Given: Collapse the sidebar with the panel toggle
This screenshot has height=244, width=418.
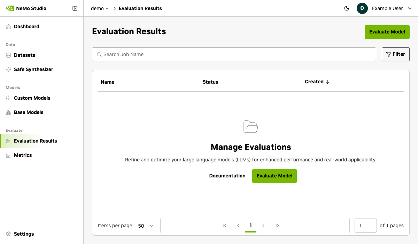Looking at the screenshot, I should [x=75, y=8].
